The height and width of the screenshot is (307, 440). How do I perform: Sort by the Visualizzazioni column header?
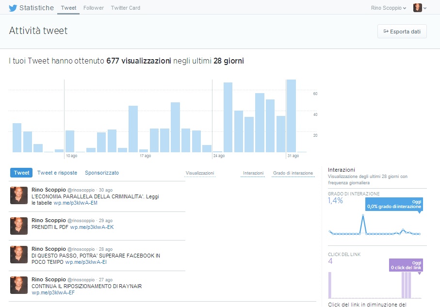click(200, 173)
